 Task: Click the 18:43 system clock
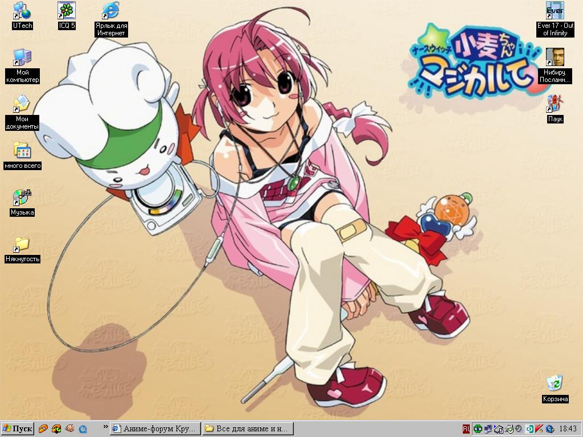click(568, 429)
